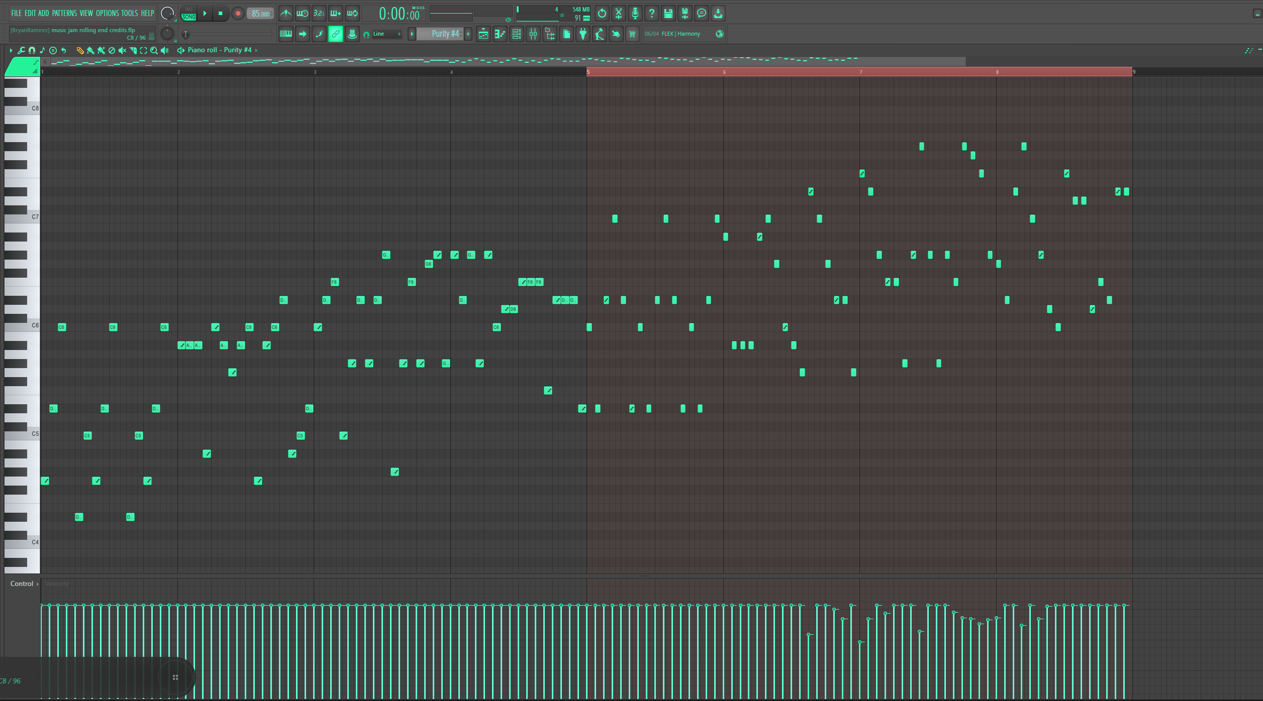This screenshot has height=701, width=1263.
Task: Toggle the metronome
Action: coord(286,14)
